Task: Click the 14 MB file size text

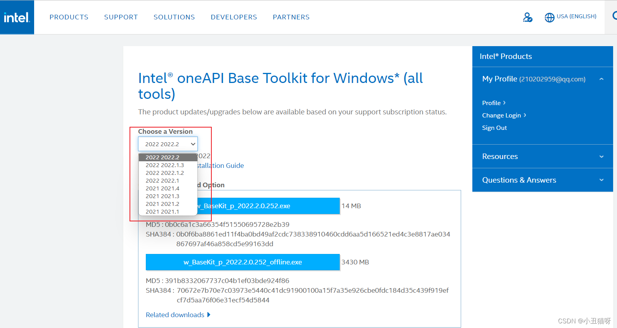Action: (351, 206)
